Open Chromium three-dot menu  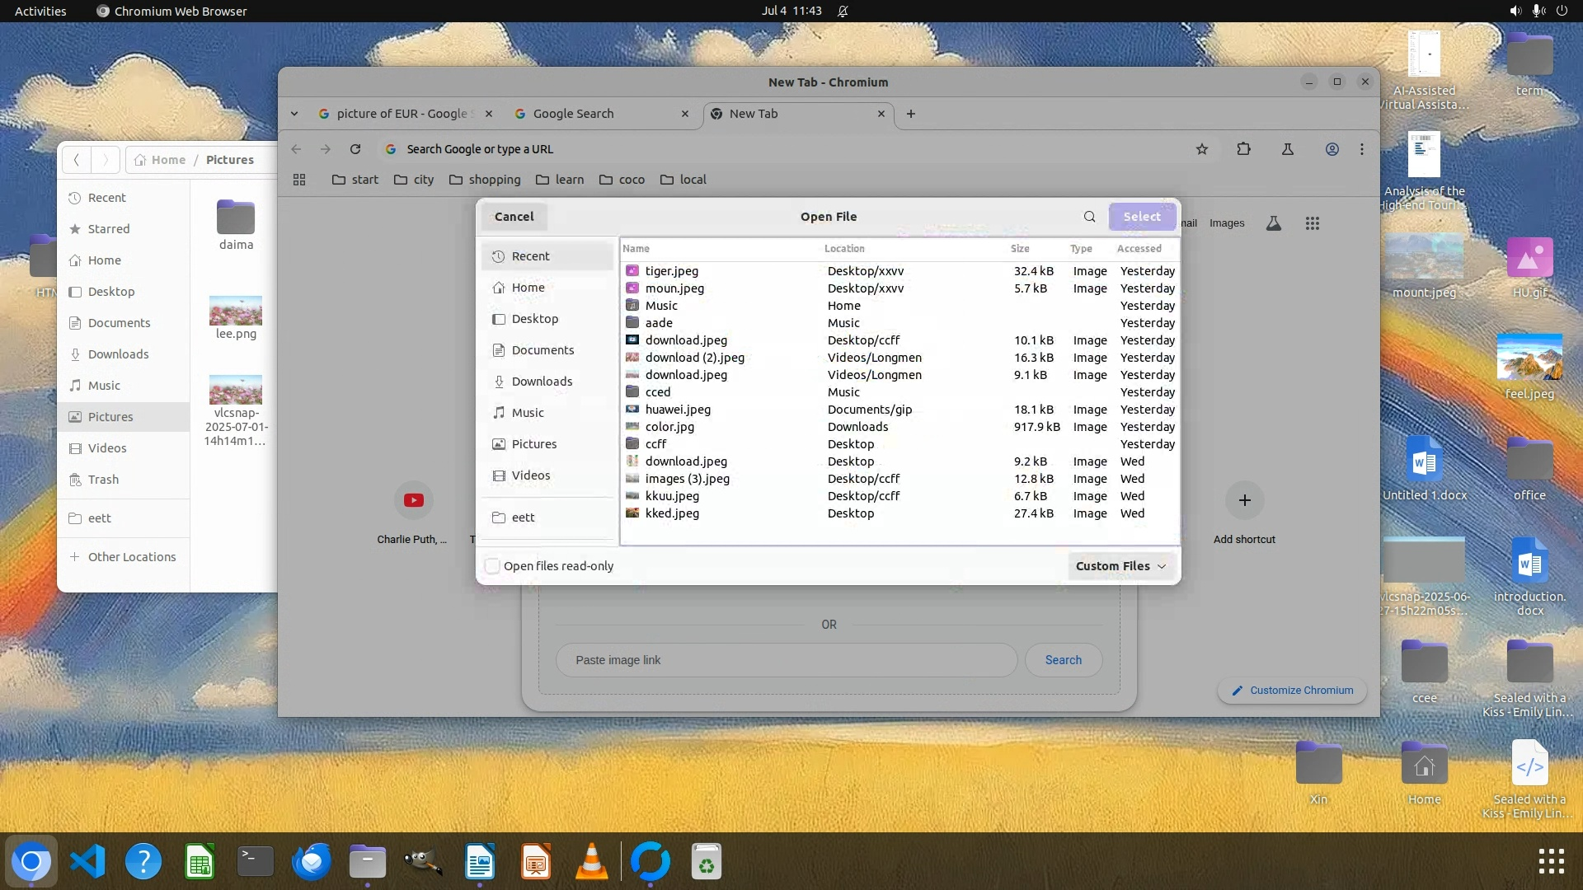(x=1362, y=149)
